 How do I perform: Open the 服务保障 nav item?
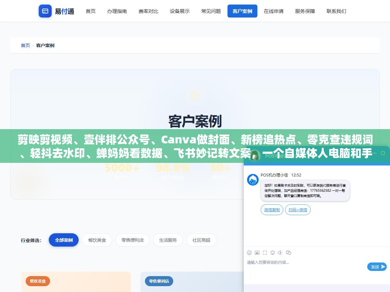[x=305, y=11]
